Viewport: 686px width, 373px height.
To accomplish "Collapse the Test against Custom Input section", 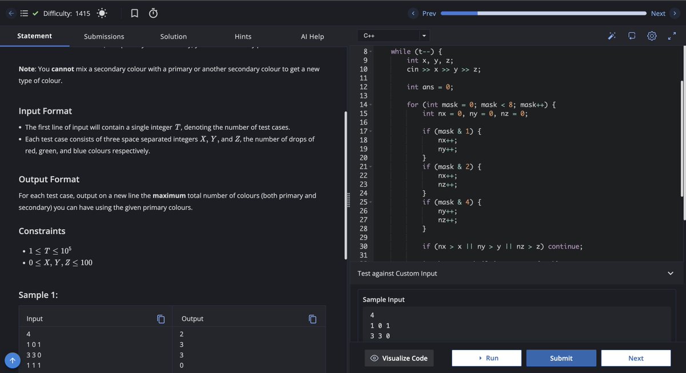I will [670, 273].
